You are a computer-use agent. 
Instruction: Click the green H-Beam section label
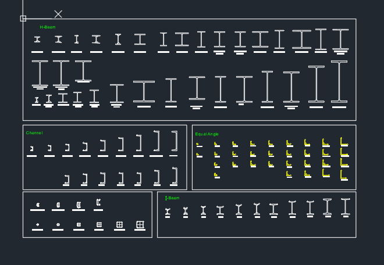[x=48, y=27]
